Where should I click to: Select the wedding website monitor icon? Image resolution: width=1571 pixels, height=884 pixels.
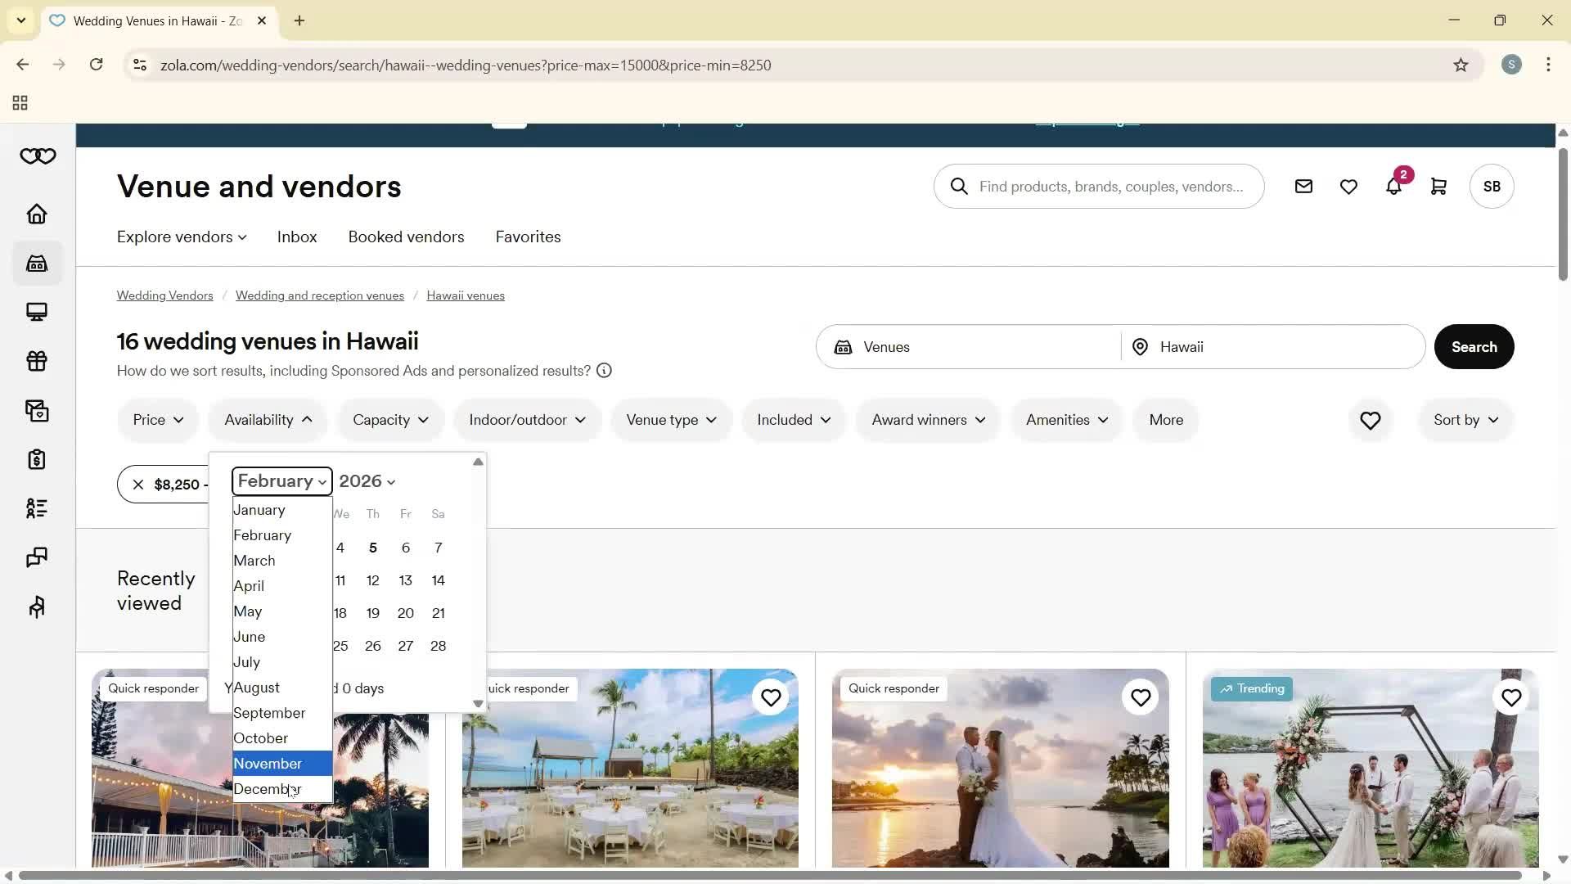(37, 312)
